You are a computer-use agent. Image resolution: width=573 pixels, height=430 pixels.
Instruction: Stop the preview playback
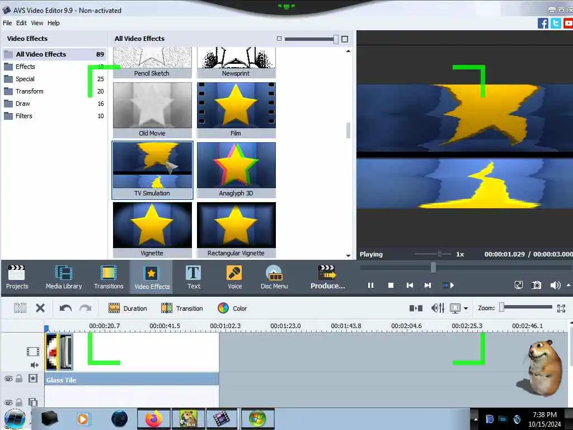[x=391, y=285]
